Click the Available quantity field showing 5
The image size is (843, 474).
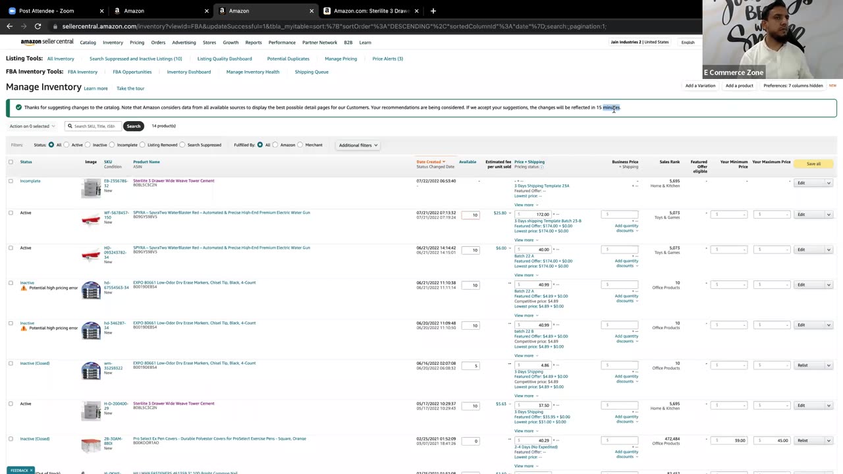[470, 365]
